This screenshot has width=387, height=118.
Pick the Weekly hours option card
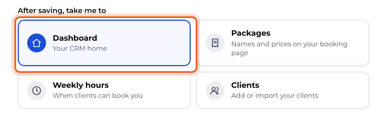pyautogui.click(x=104, y=91)
